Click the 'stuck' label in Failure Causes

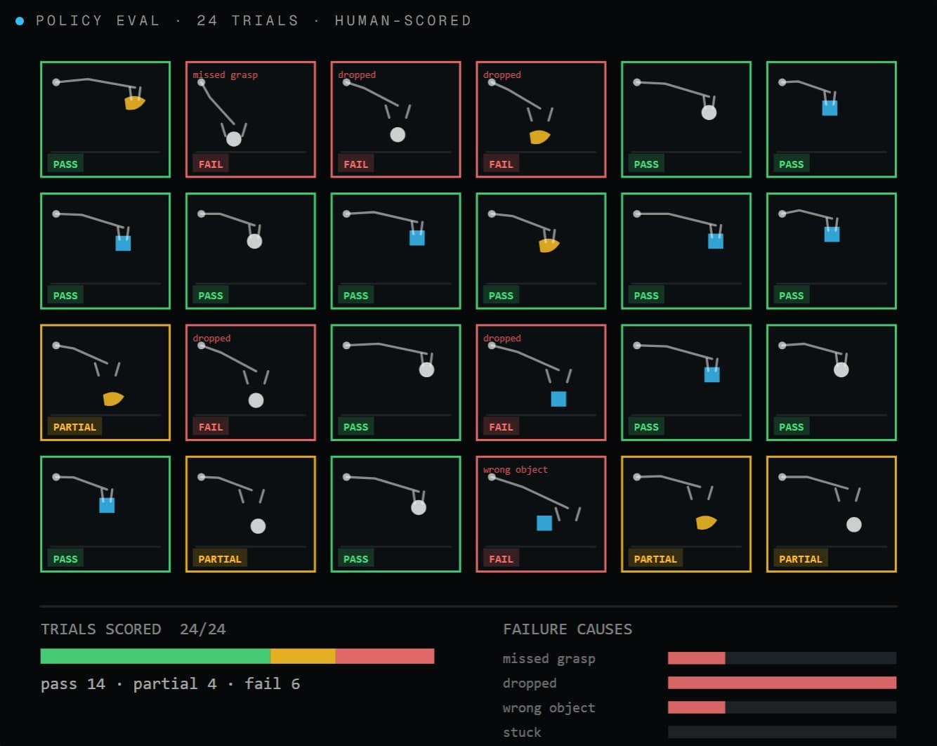522,732
